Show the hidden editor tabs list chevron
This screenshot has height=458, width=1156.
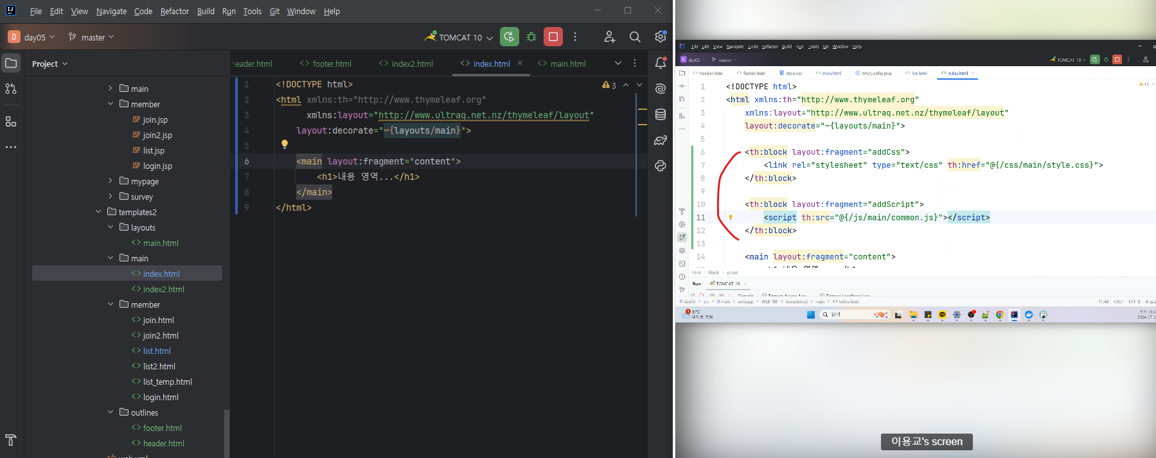coord(618,63)
